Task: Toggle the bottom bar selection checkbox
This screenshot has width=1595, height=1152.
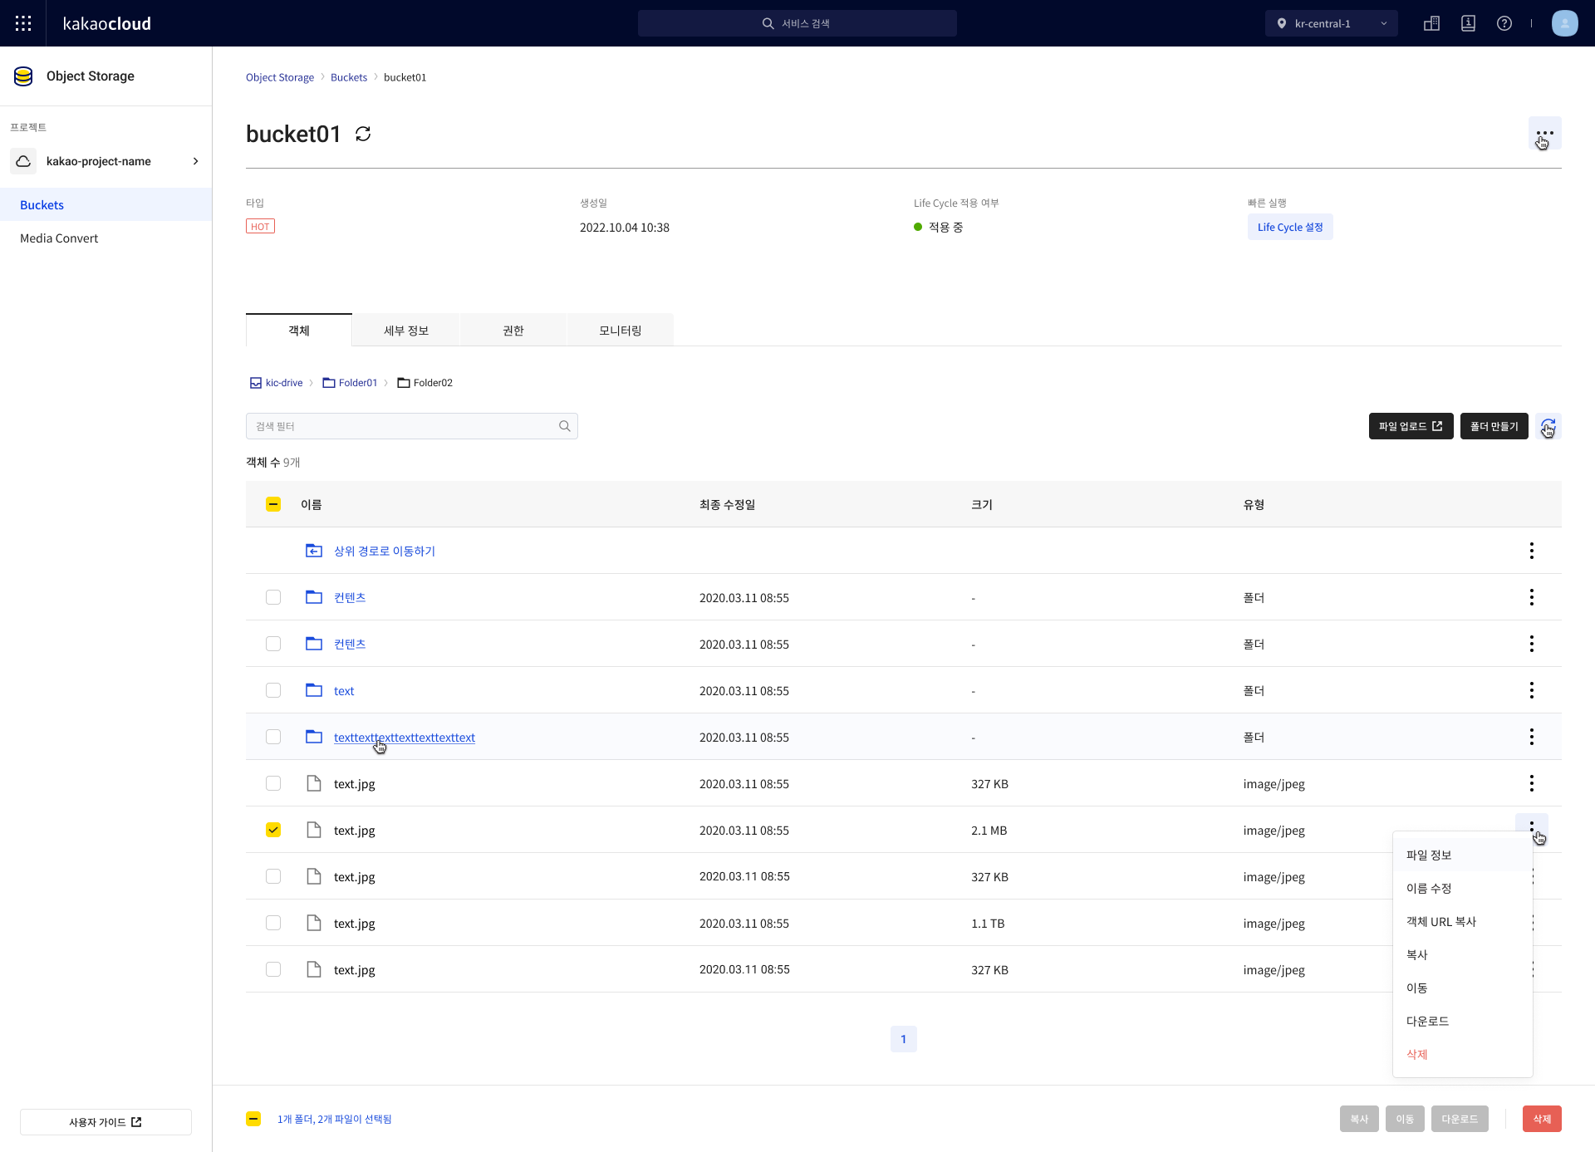Action: pyautogui.click(x=253, y=1119)
